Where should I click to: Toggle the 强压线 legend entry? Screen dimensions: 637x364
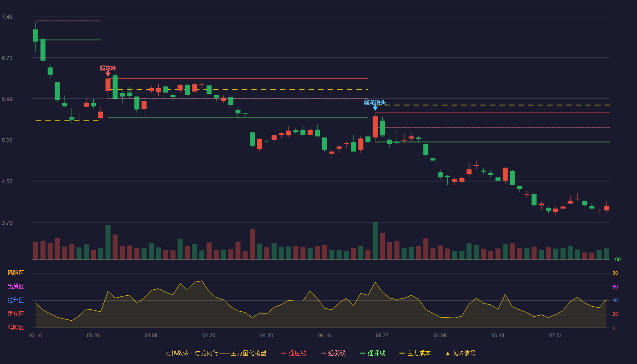[x=293, y=353]
